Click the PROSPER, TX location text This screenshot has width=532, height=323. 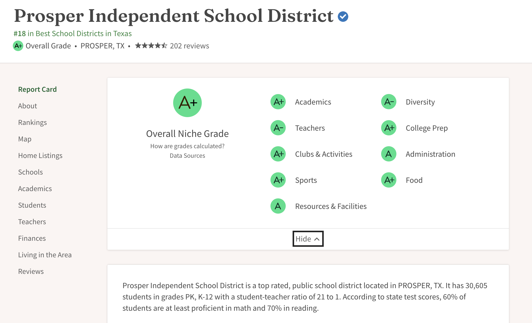point(102,46)
